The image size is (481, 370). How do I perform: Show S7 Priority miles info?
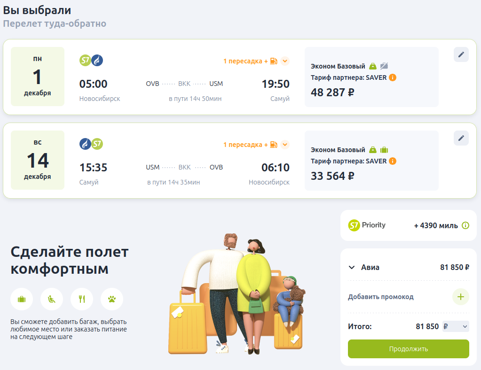pos(465,225)
